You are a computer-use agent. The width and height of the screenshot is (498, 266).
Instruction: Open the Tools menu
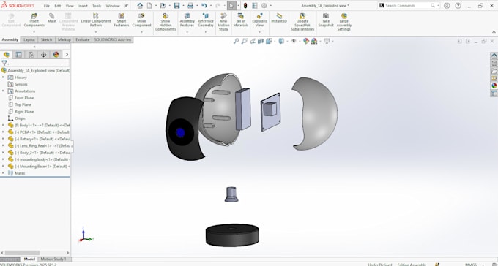point(97,6)
